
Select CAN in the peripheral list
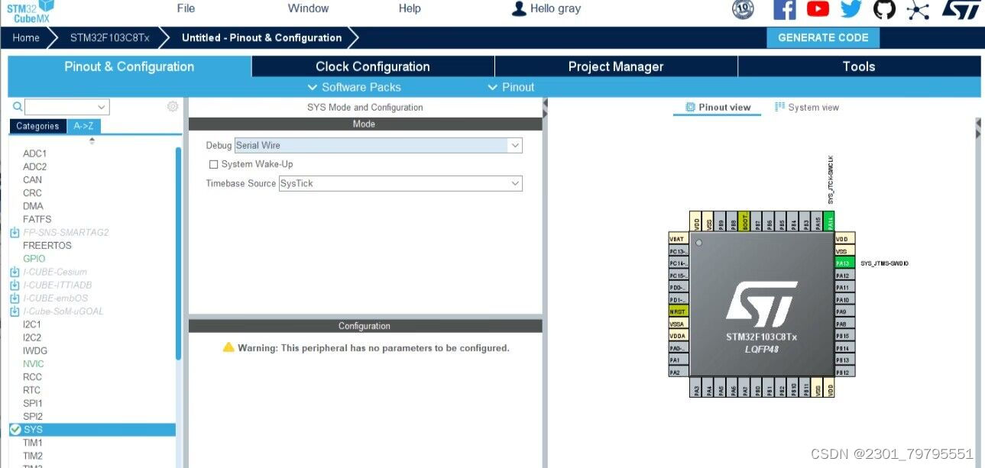click(x=32, y=179)
